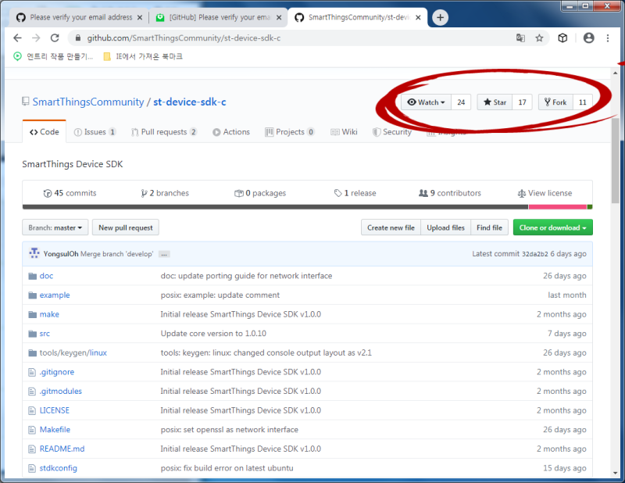The height and width of the screenshot is (483, 625).
Task: View the 2 branches list
Action: (165, 193)
